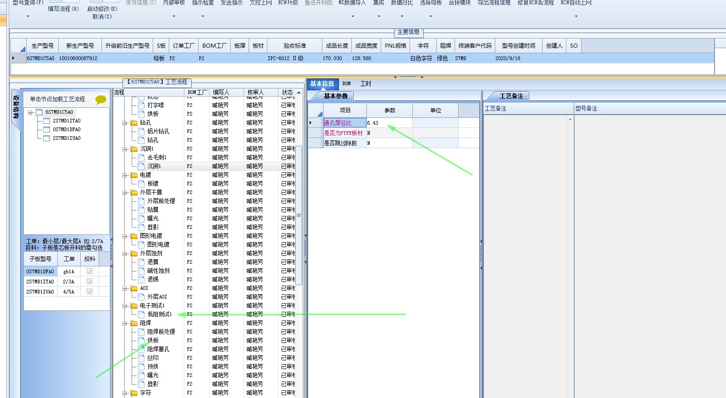Click the AOI folder icon

click(134, 288)
